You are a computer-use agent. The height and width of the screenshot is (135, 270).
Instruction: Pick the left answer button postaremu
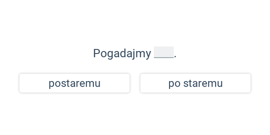(74, 83)
